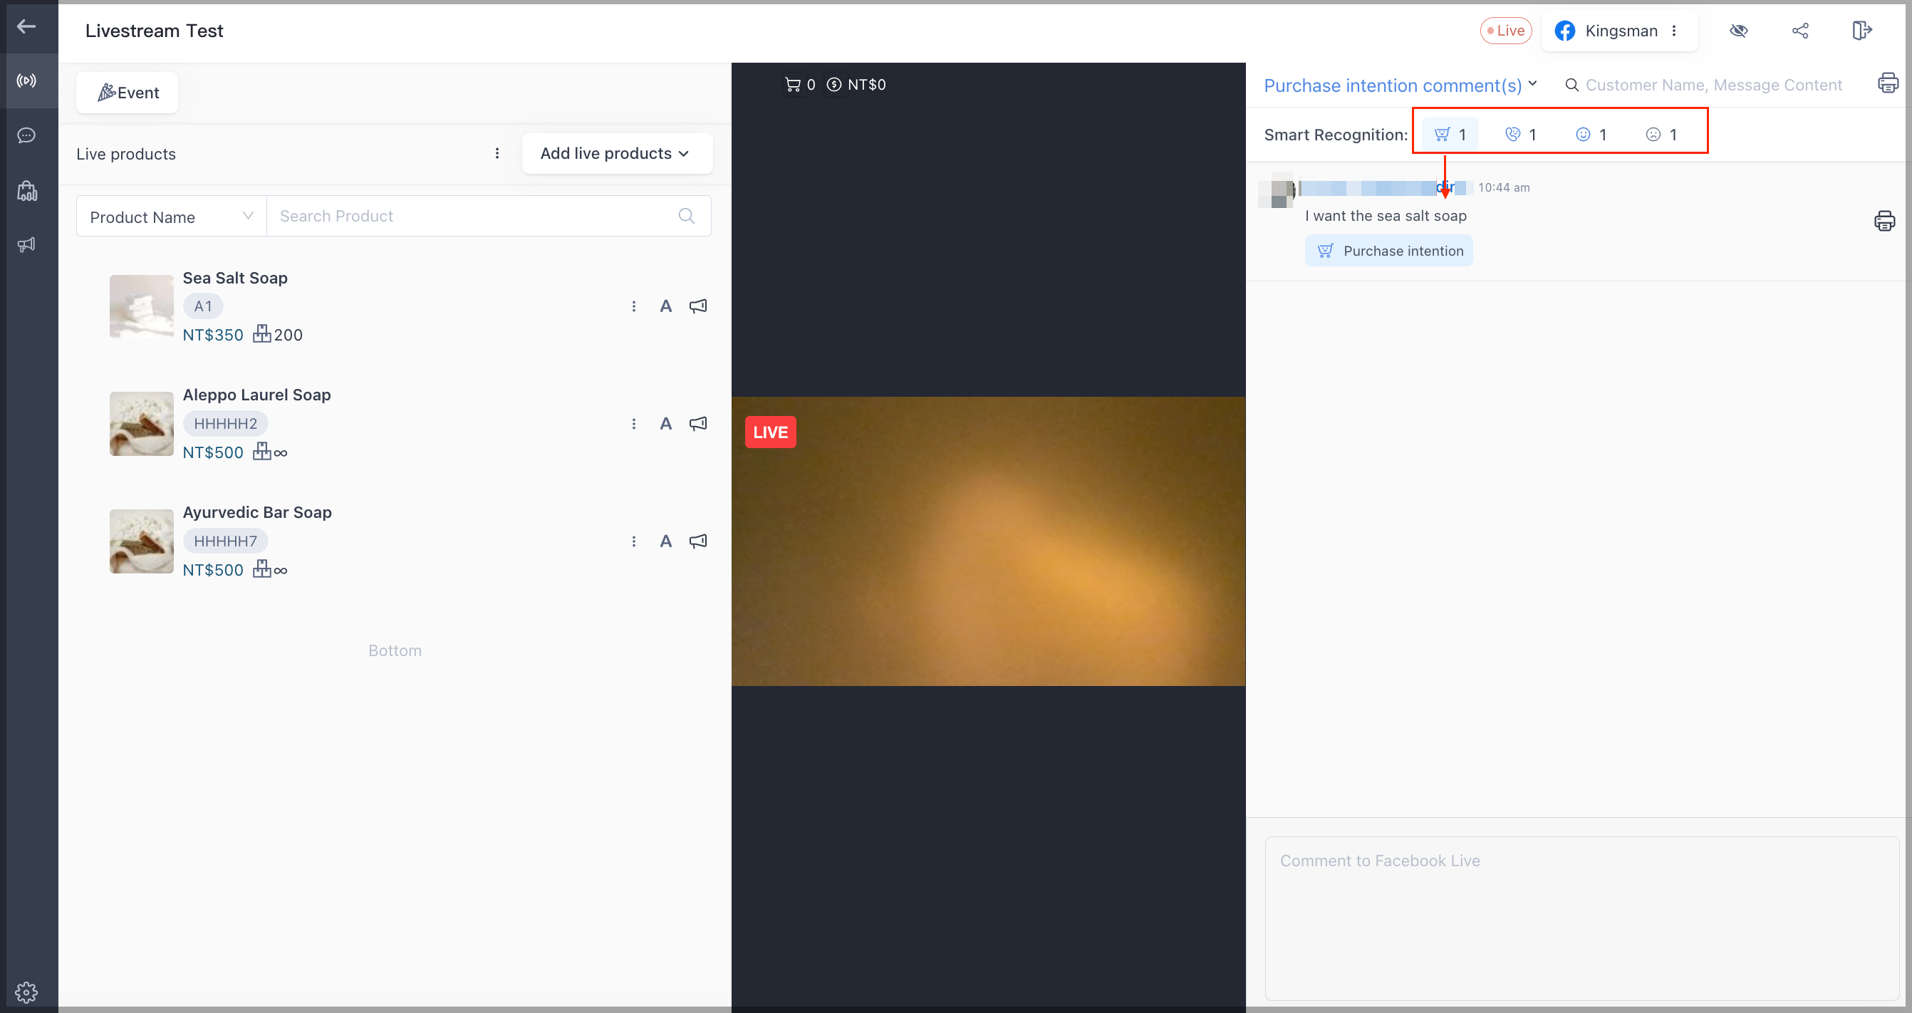Viewport: 1912px width, 1013px height.
Task: Click the red Live status badge
Action: pyautogui.click(x=1506, y=31)
